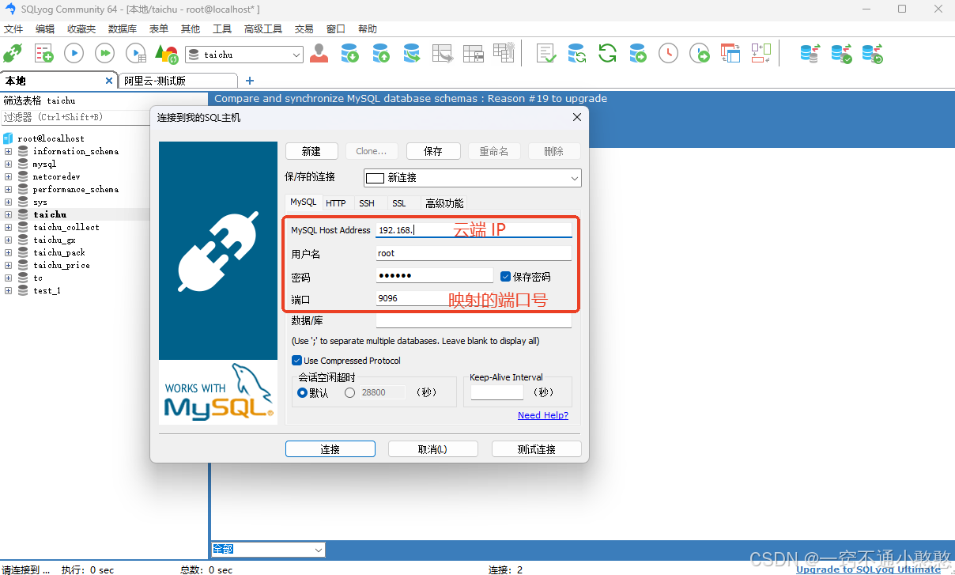Viewport: 955px width, 575px height.
Task: Click the new connection plug icon
Action: pyautogui.click(x=13, y=53)
